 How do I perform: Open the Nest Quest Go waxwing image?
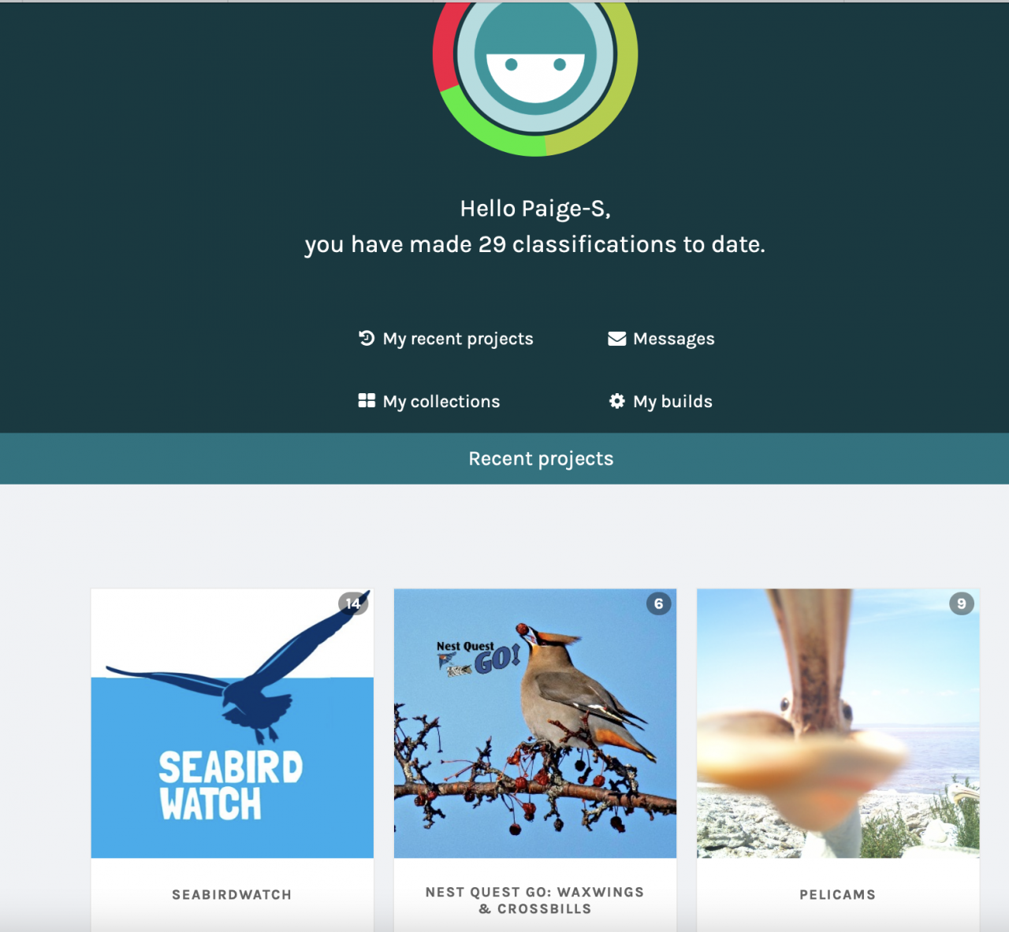coord(535,723)
